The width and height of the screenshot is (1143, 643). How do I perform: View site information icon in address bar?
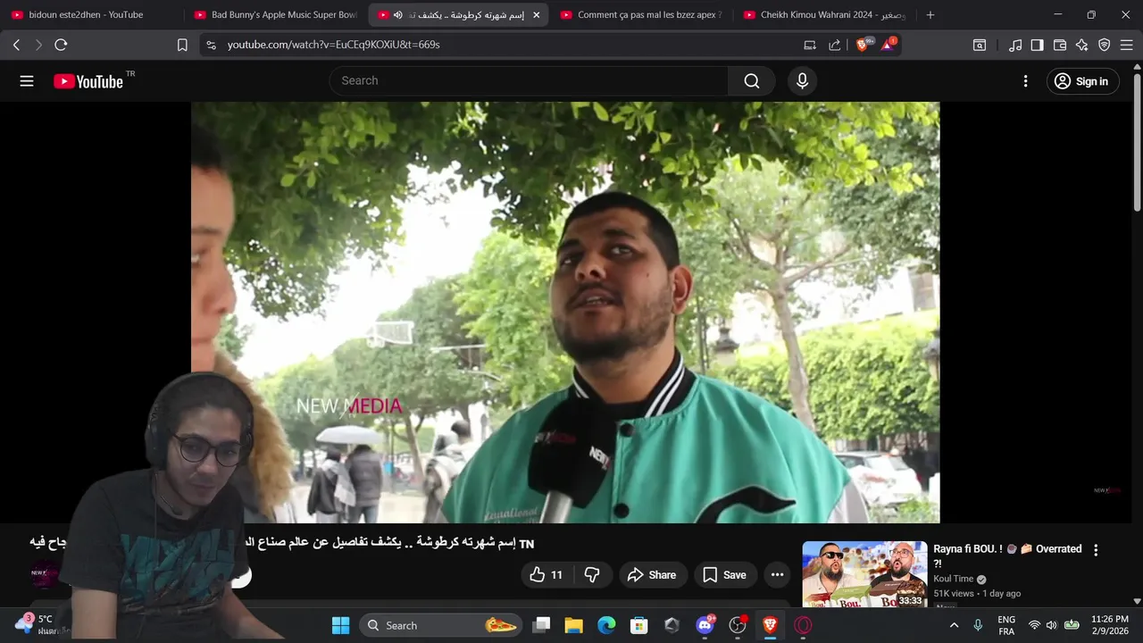[x=211, y=45]
